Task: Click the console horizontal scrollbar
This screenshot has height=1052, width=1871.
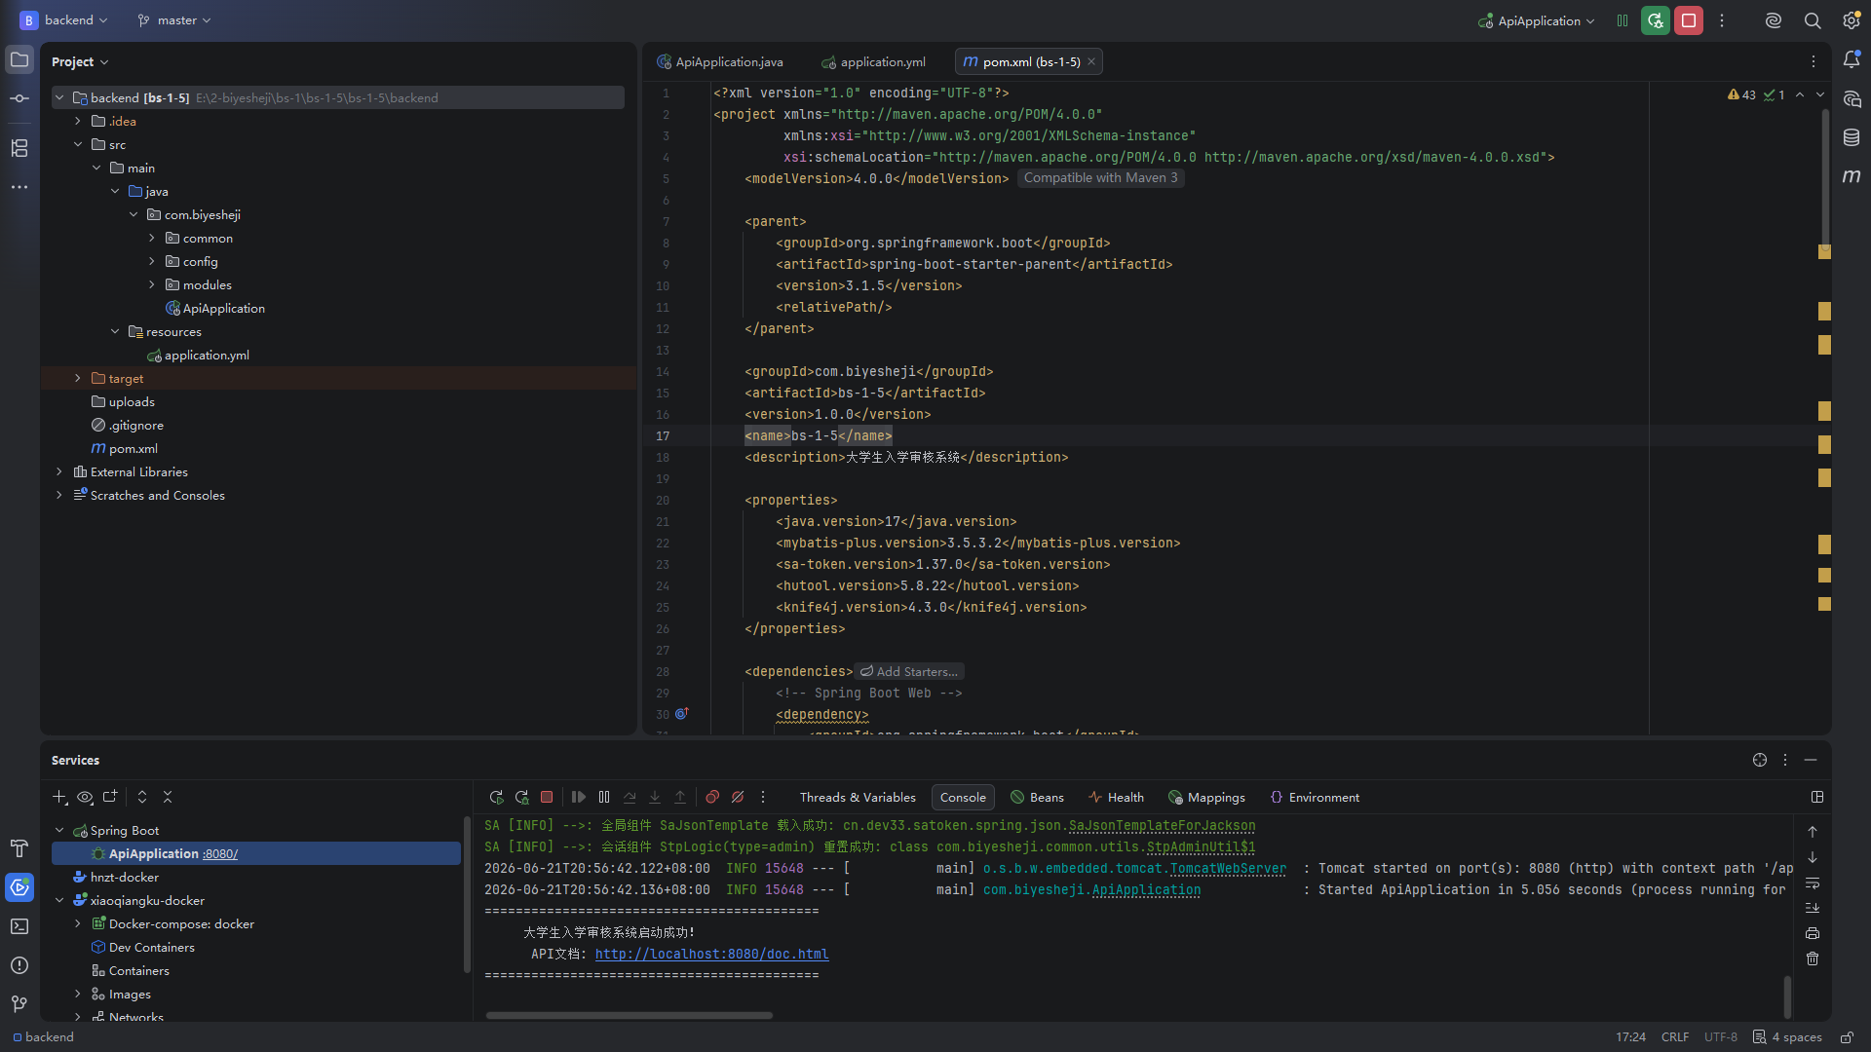Action: click(x=630, y=1015)
